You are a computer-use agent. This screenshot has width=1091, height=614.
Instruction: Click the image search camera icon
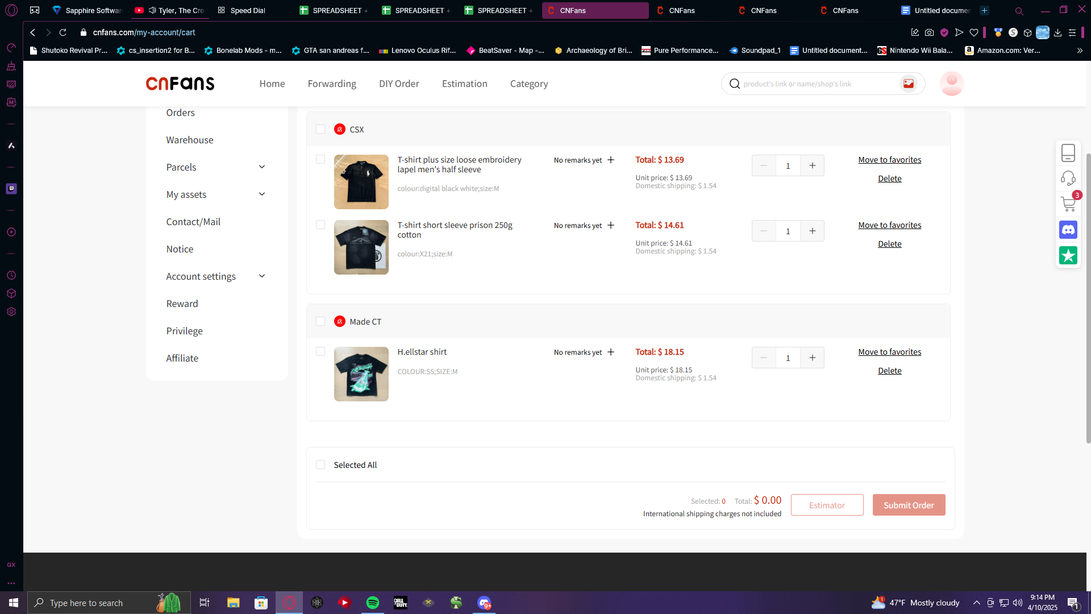[x=909, y=84]
